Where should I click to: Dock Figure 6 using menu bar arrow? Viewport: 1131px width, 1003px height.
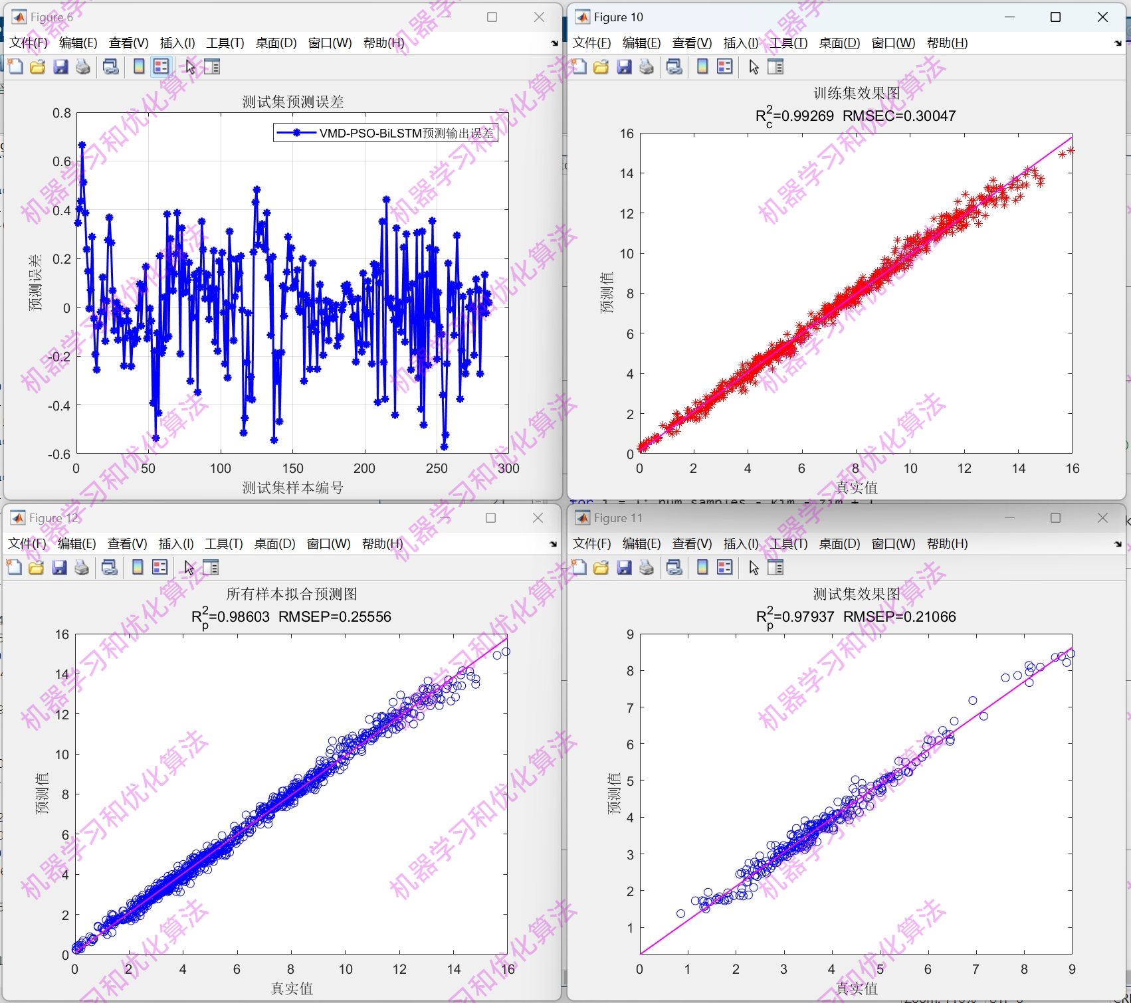coord(554,43)
